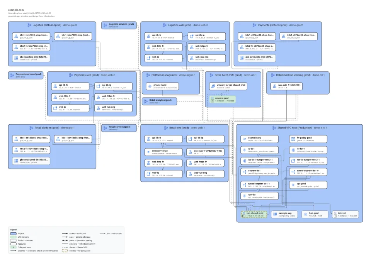This screenshot has height=262, width=371.
Task: Click the nat-ip-europe-west3-1 address icon
Action: [x=293, y=161]
